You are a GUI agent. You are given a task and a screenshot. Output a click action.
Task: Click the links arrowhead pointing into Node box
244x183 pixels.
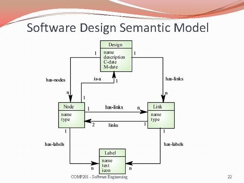tap(88, 121)
